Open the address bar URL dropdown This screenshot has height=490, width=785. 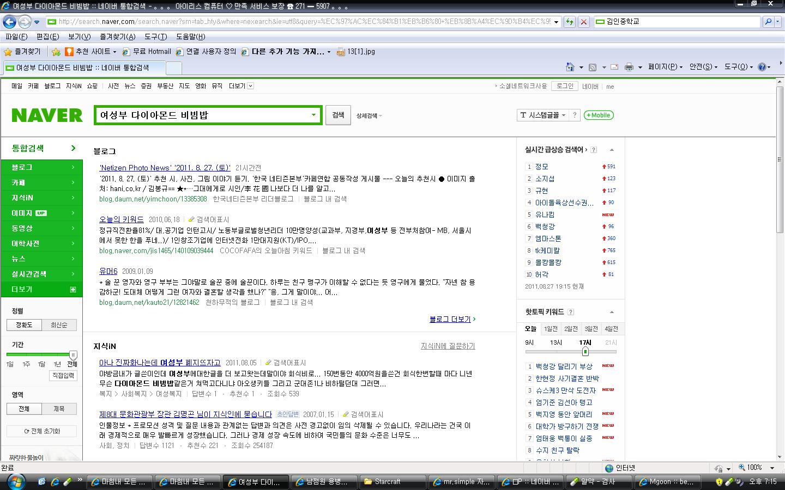[556, 22]
